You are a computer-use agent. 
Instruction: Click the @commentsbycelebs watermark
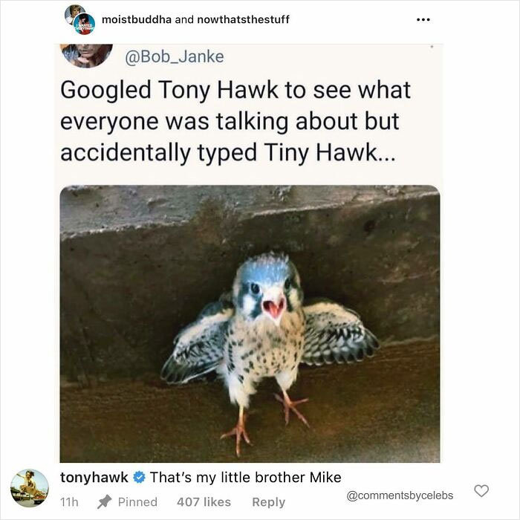pos(400,495)
